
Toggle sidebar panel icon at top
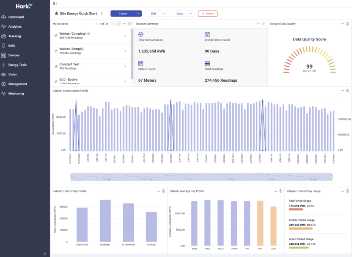tap(55, 4)
